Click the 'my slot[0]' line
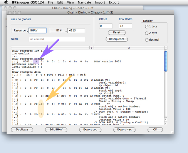 107,93
